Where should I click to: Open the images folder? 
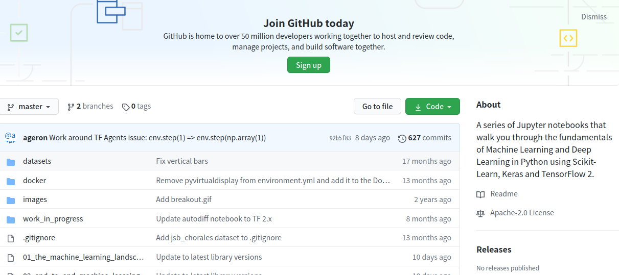coord(35,199)
